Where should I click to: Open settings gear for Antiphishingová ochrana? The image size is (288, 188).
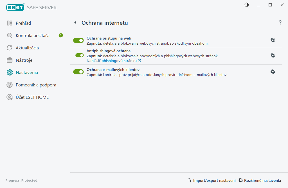click(273, 55)
